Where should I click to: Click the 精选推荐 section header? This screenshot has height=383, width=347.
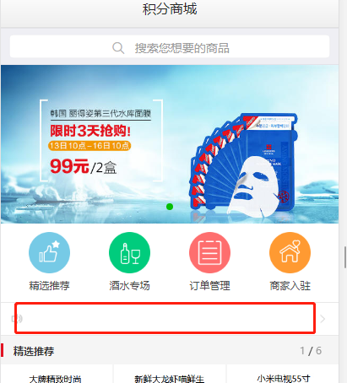click(x=34, y=351)
